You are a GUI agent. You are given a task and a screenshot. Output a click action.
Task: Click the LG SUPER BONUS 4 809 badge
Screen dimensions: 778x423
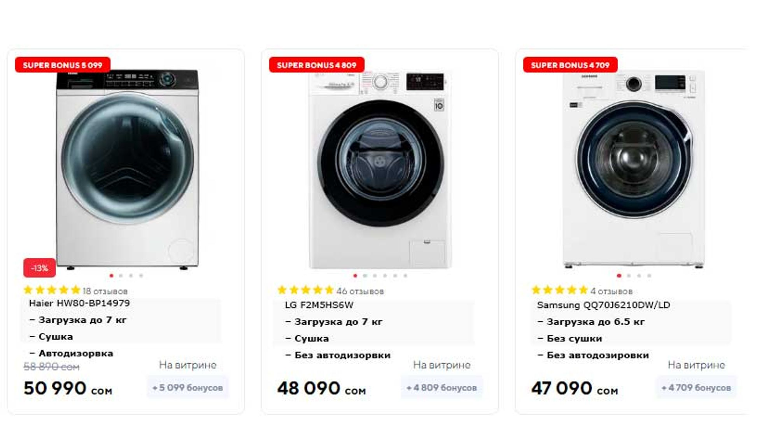pyautogui.click(x=316, y=65)
